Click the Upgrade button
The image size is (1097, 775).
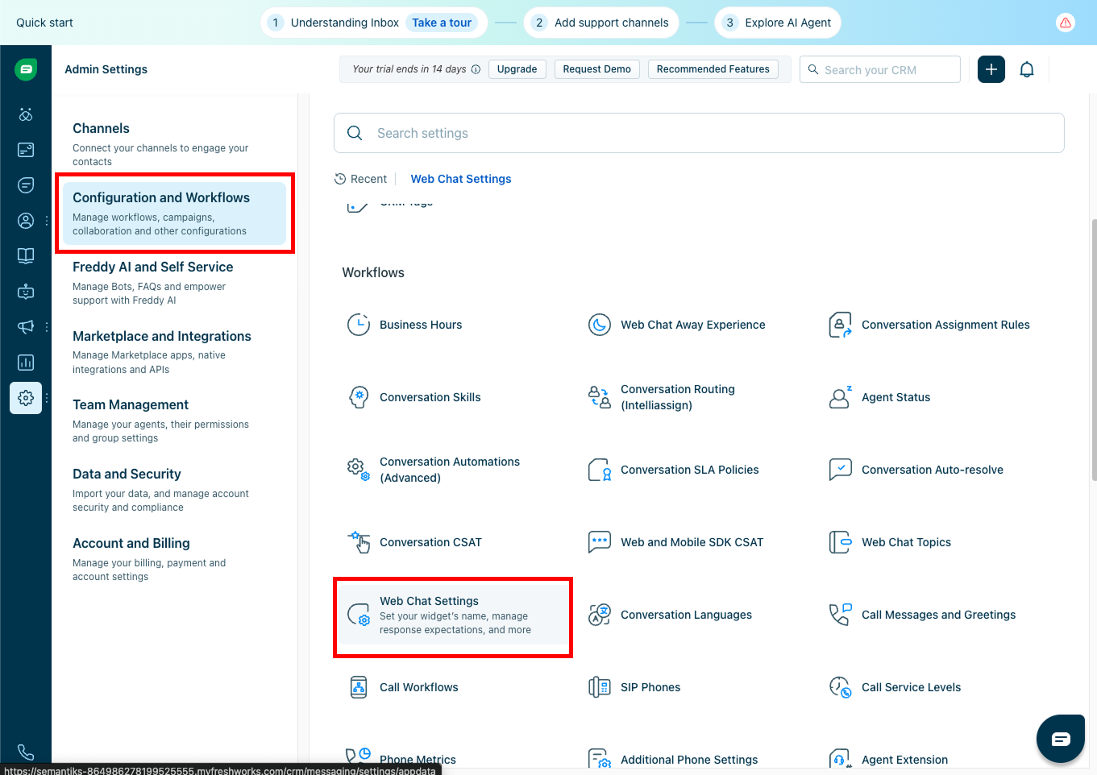(517, 69)
